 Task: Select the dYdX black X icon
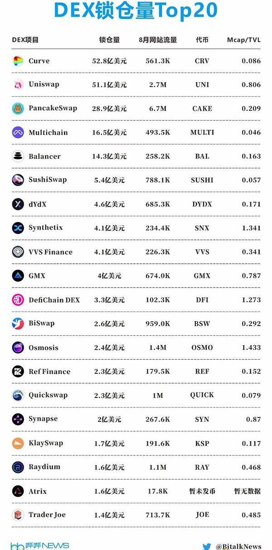[x=18, y=204]
